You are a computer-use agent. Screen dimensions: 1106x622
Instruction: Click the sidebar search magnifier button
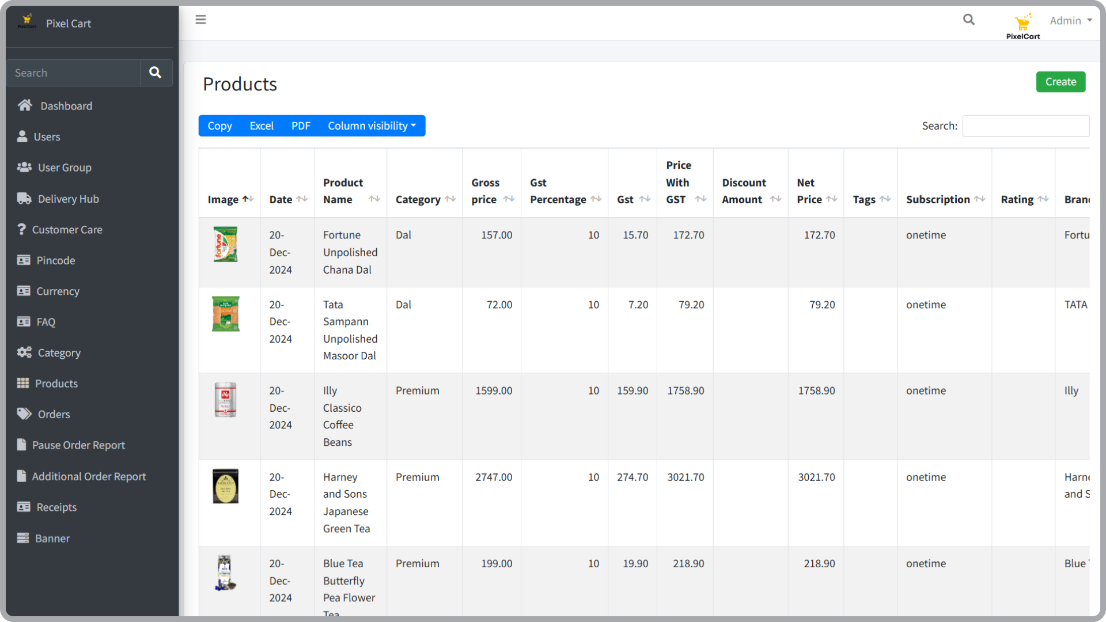[x=156, y=73]
